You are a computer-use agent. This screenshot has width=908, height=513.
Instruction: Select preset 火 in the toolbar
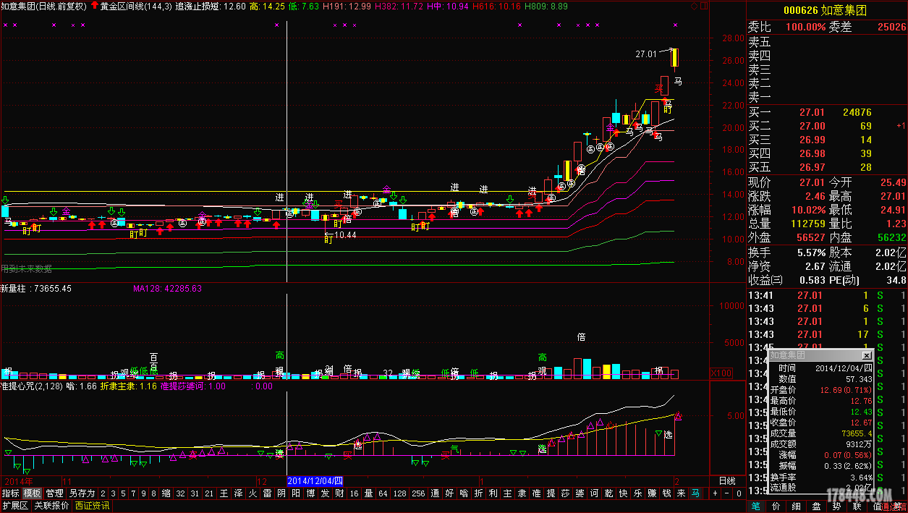(x=253, y=493)
